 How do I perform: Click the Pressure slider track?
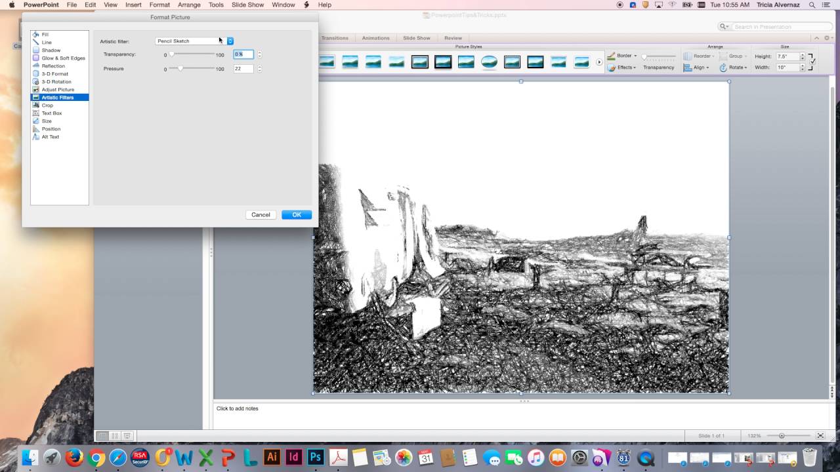click(x=192, y=69)
